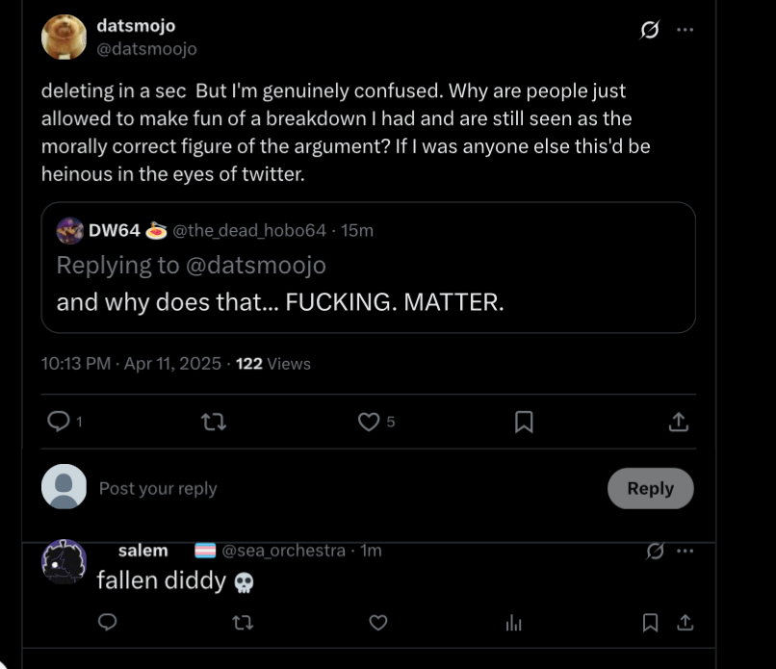Expand more options on salem's reply
The image size is (776, 669).
pos(685,551)
